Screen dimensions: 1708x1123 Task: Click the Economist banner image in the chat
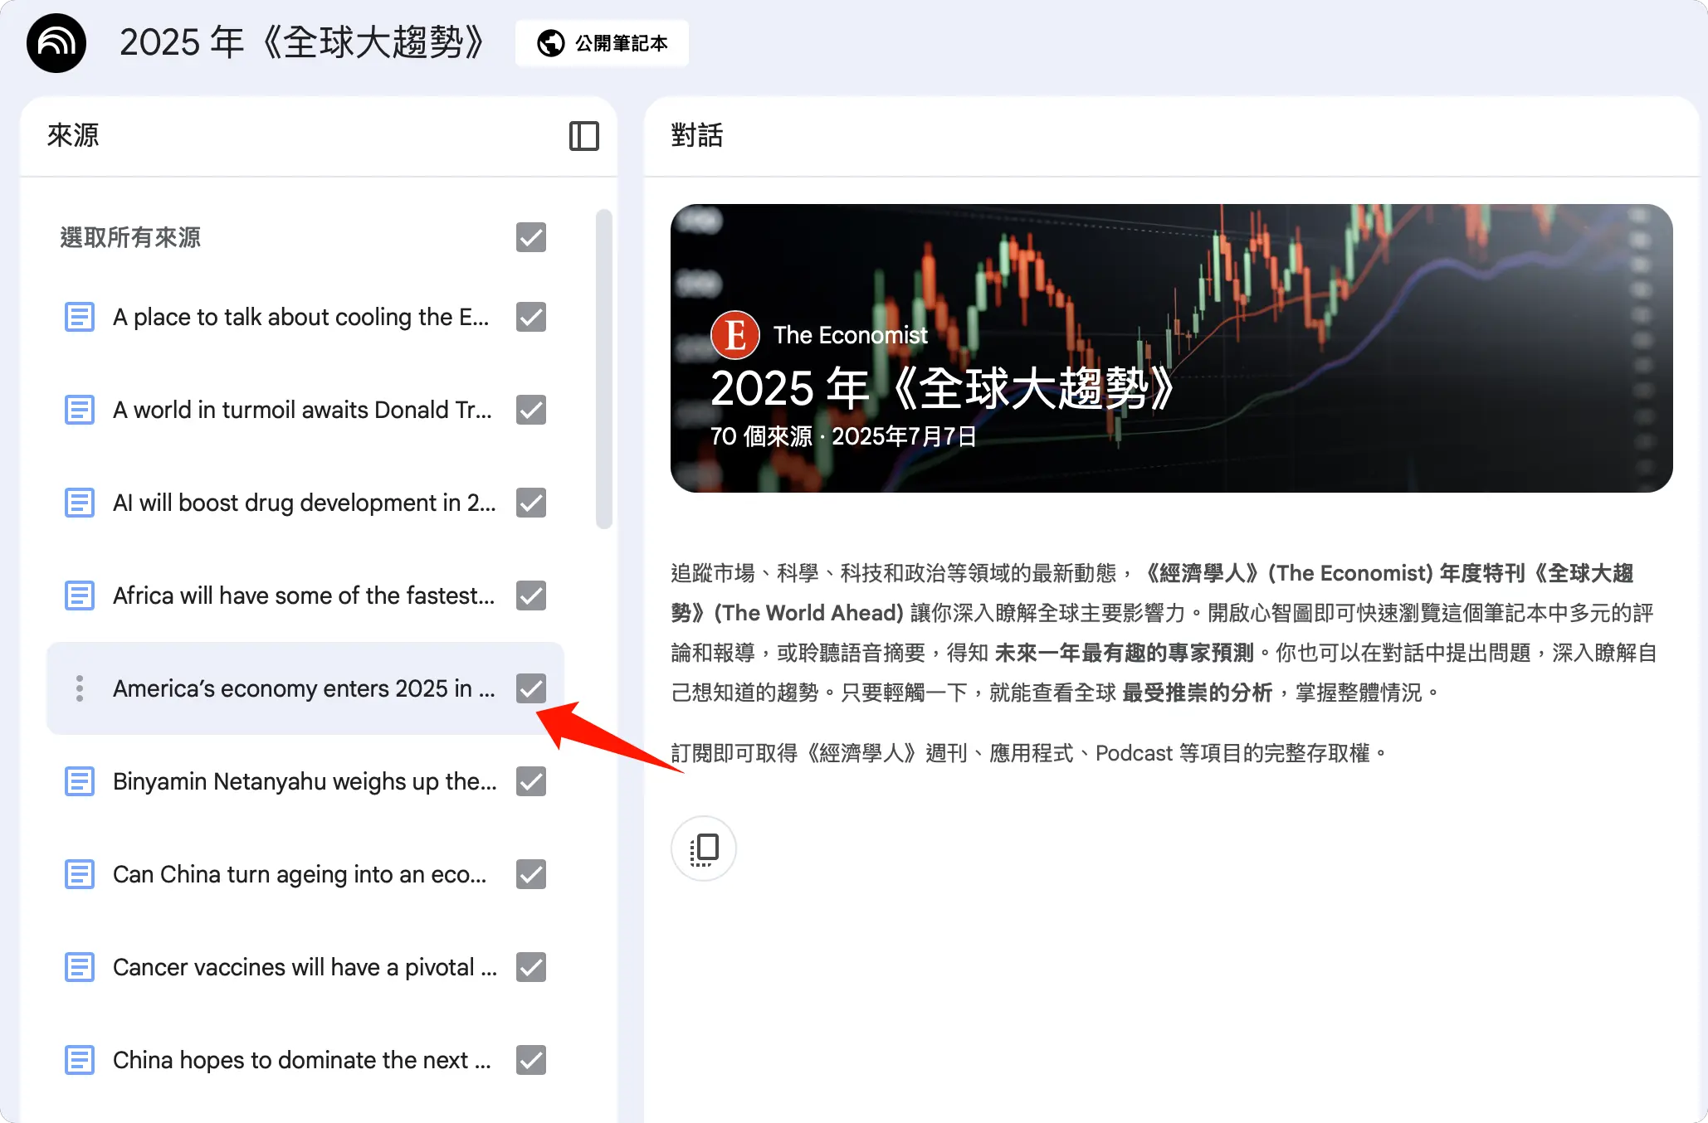(x=1171, y=348)
